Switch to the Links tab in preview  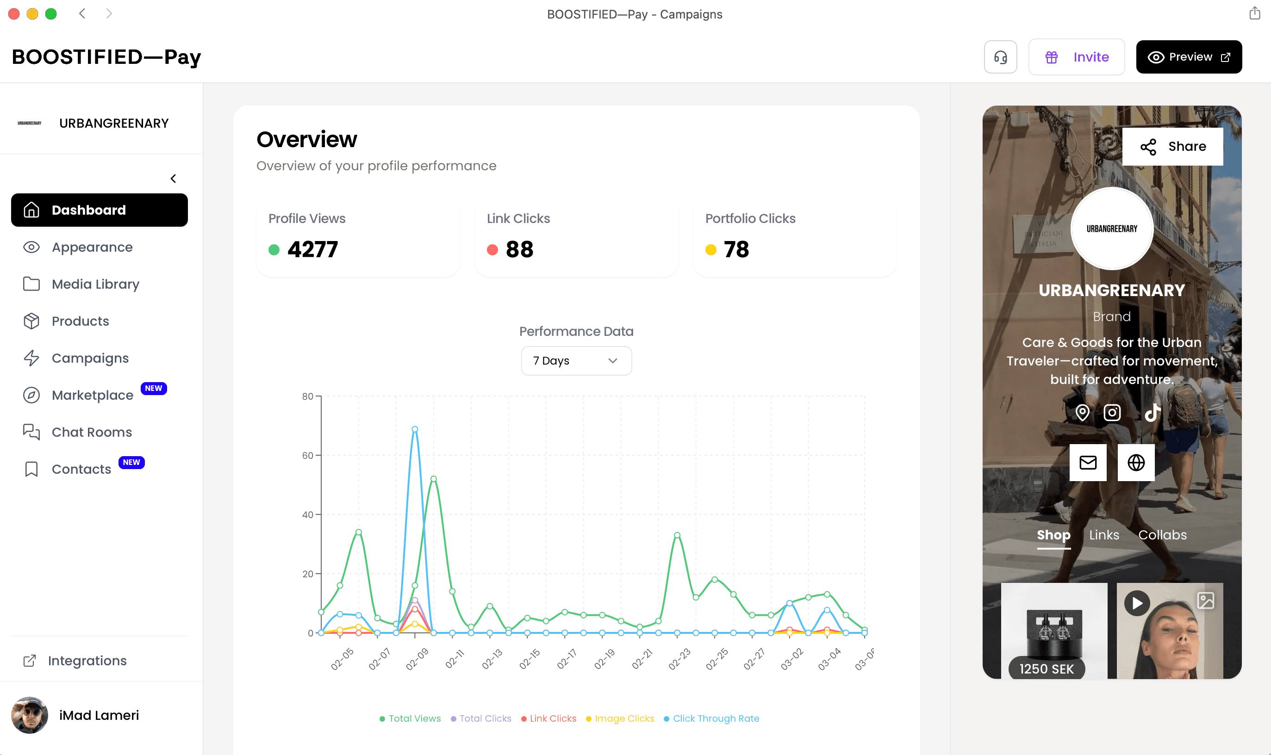[x=1103, y=535]
